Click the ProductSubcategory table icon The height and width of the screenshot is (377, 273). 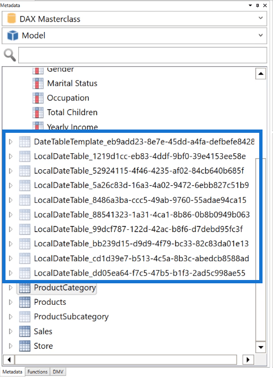coord(24,317)
